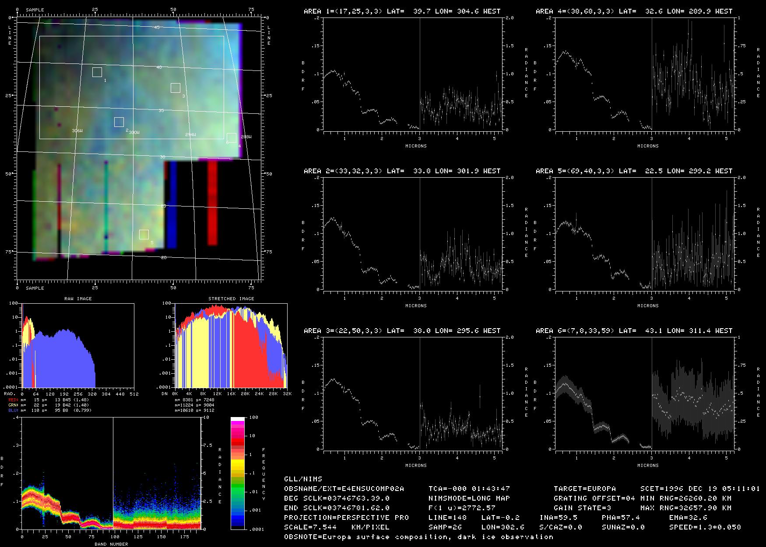This screenshot has width=766, height=547.
Task: Click the BAND NUMBER spectral density plot
Action: pos(111,473)
